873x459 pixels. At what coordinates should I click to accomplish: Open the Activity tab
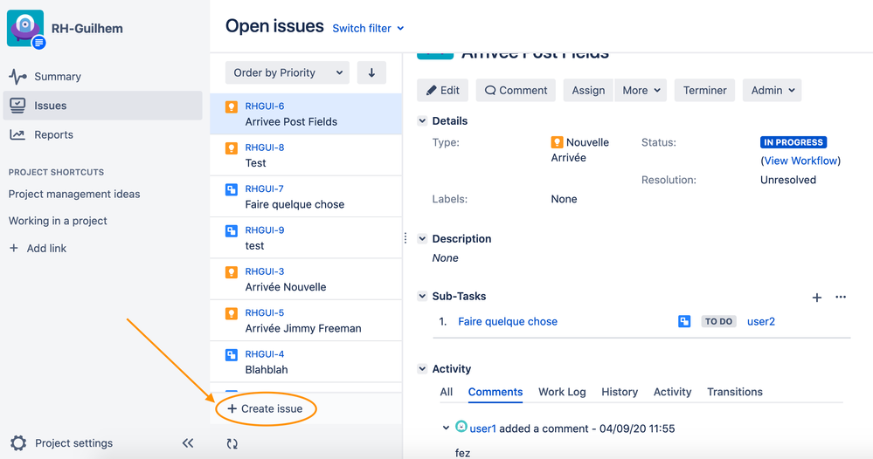pos(672,392)
